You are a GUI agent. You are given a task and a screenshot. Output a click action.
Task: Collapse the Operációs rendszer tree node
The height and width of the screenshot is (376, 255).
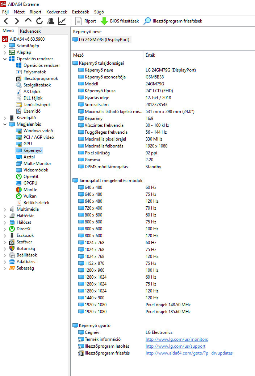click(5, 59)
